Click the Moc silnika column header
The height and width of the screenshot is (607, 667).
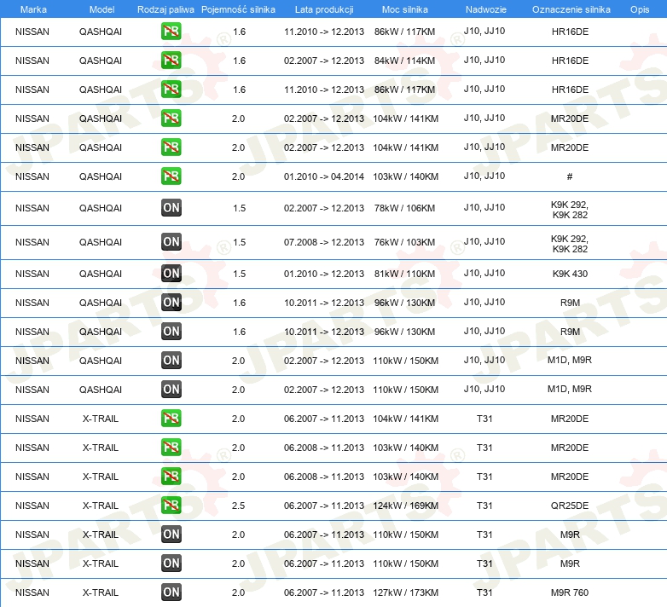405,9
